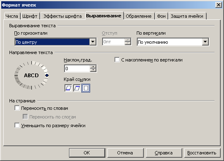Image resolution: width=224 pixels, height=161 pixels.
Task: Increase the Наклон degrees spinner value
Action: click(93, 66)
